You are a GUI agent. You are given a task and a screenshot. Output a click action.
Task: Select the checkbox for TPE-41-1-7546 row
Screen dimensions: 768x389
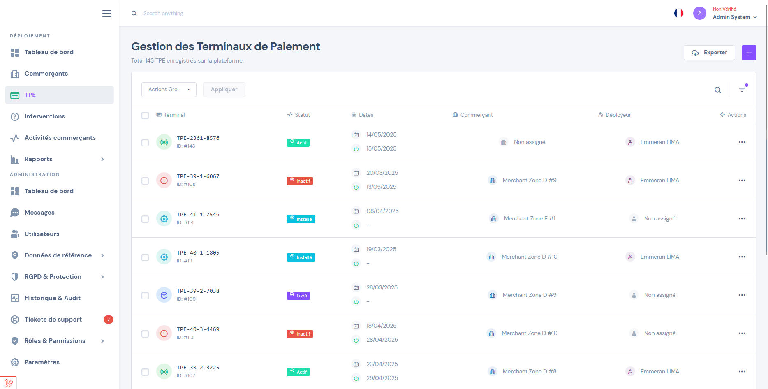pos(145,219)
